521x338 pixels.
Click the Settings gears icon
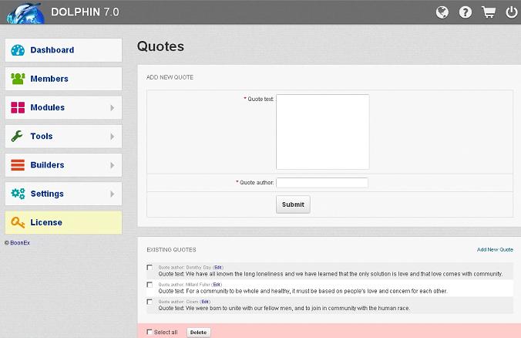[x=18, y=194]
